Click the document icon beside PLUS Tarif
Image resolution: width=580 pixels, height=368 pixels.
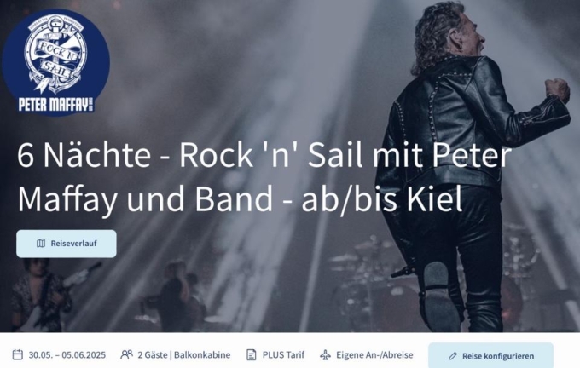pos(251,354)
